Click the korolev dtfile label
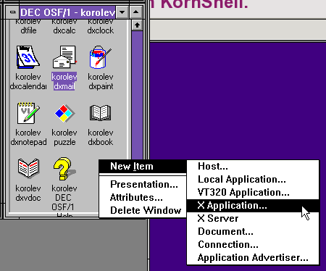Screen dimensions: 326x271 pyautogui.click(x=28, y=26)
